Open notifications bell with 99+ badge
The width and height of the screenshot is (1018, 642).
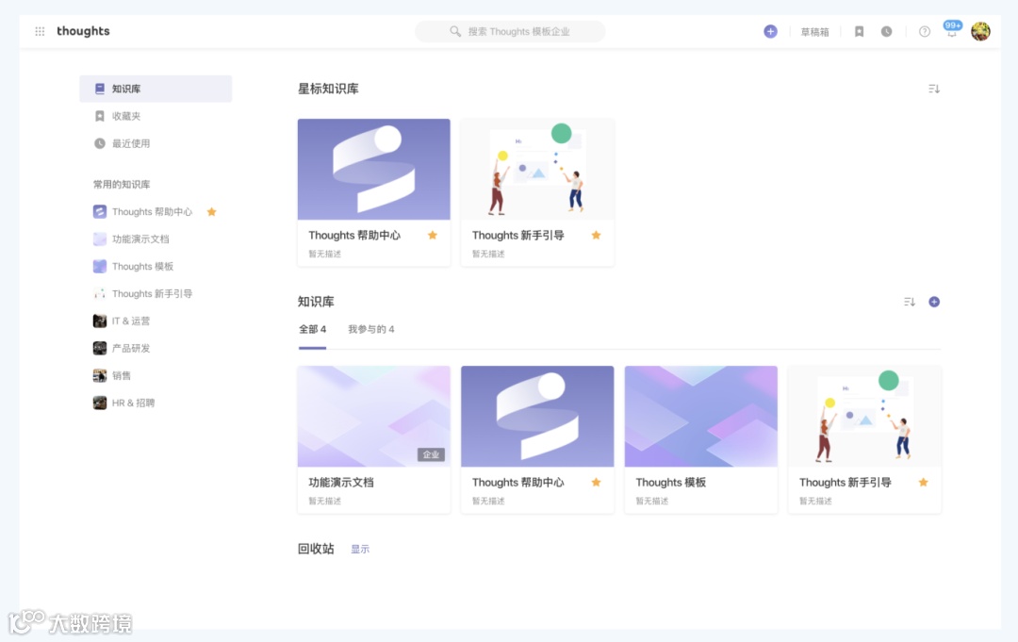coord(952,30)
